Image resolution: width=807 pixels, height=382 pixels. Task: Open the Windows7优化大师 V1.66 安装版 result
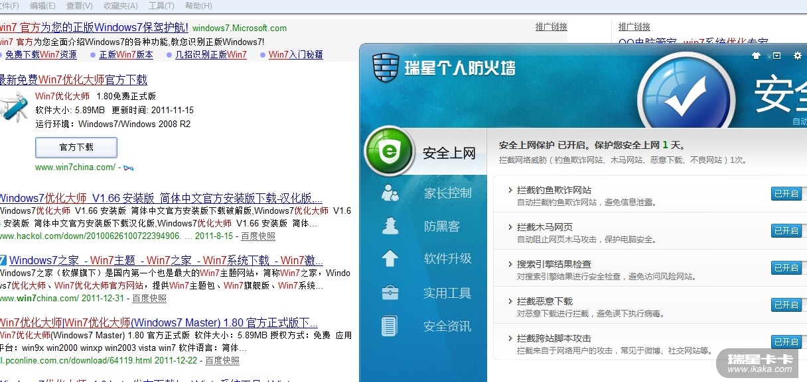point(161,198)
